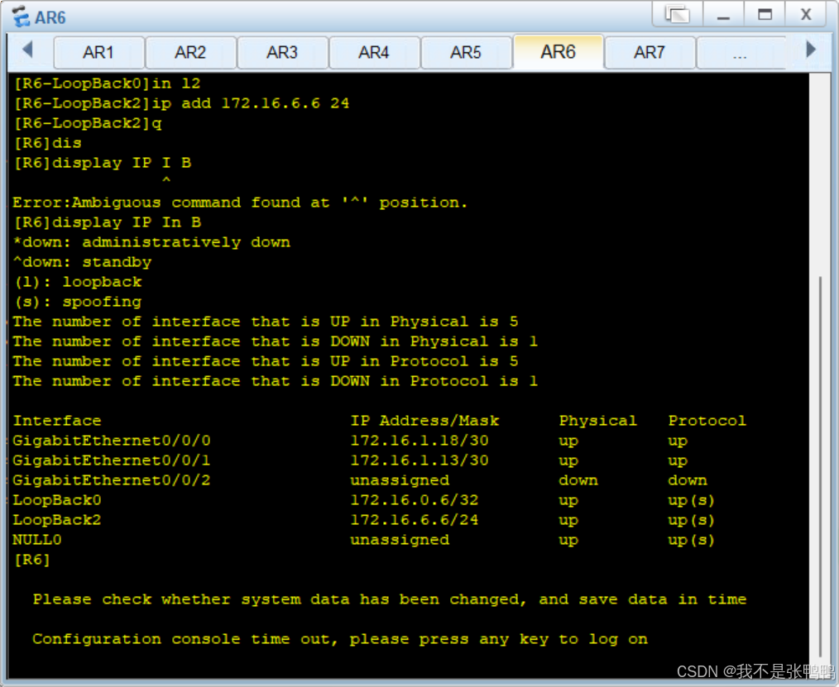Click the '(s): spoofing' legend line
The height and width of the screenshot is (687, 839).
(78, 302)
